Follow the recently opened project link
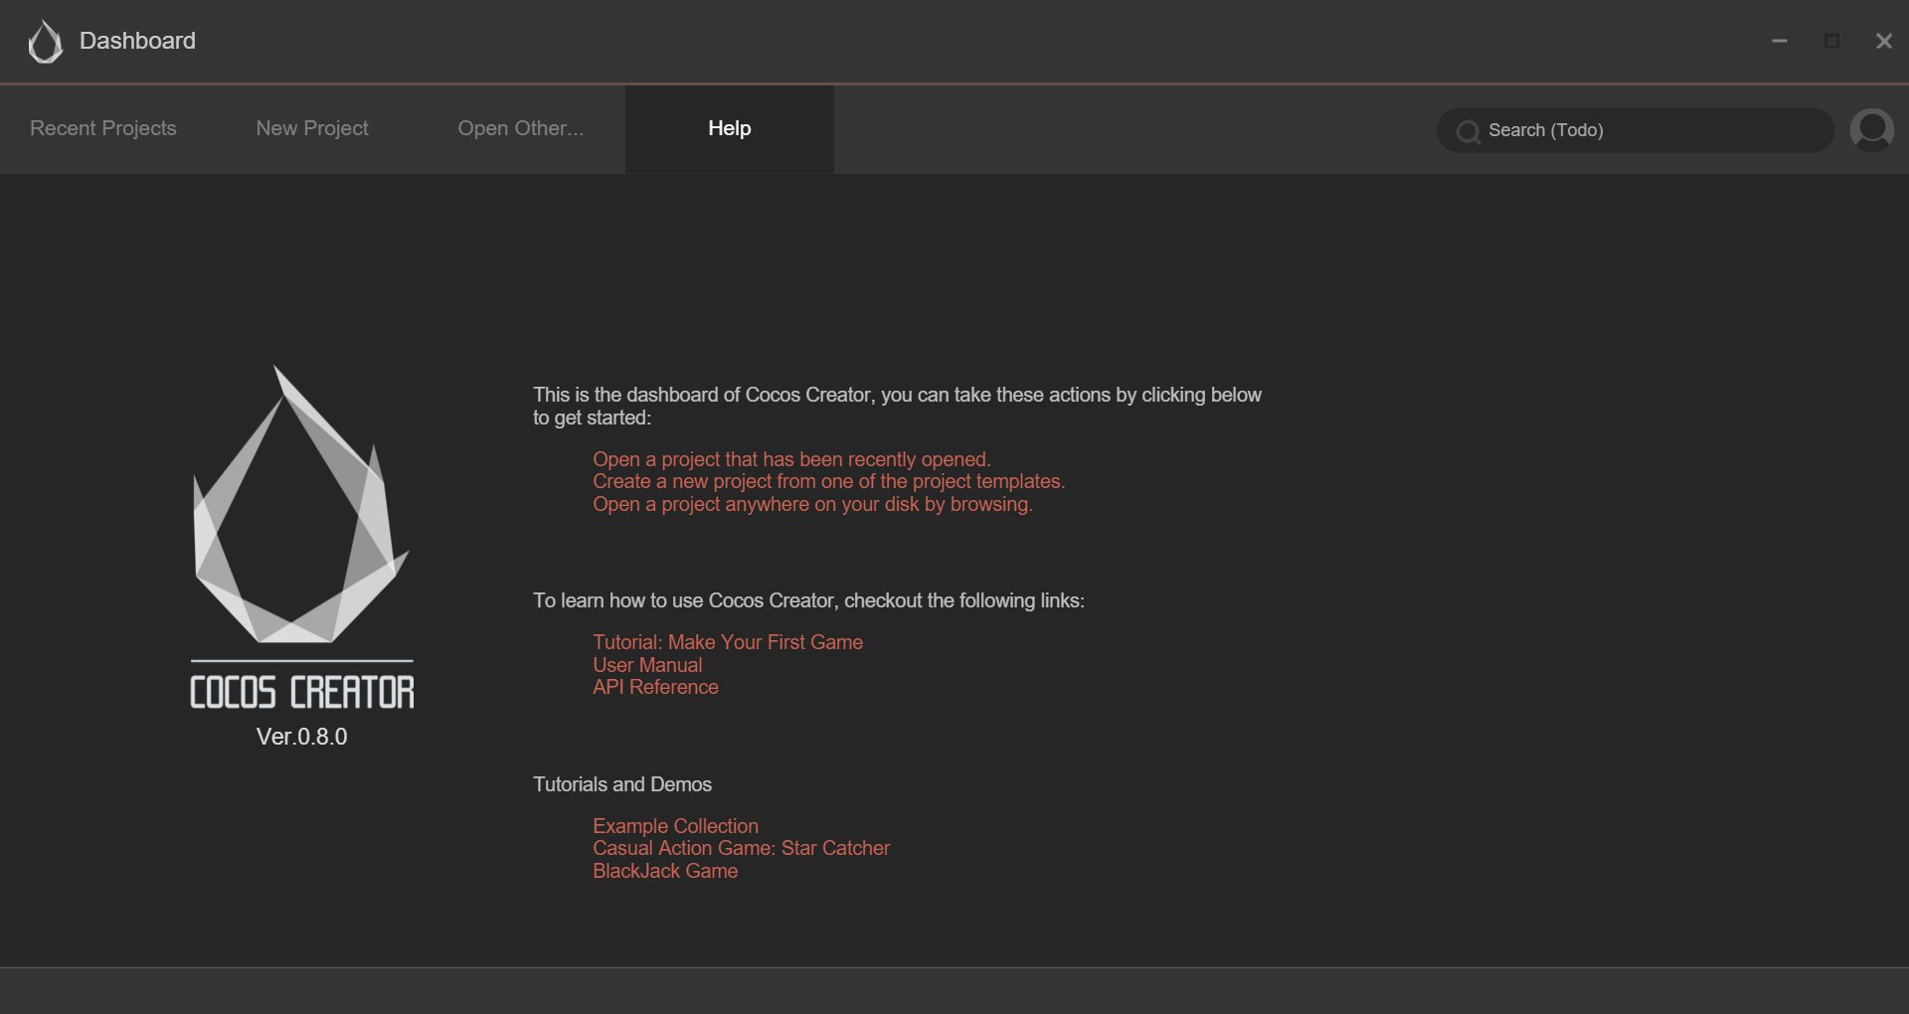This screenshot has width=1909, height=1014. coord(791,459)
